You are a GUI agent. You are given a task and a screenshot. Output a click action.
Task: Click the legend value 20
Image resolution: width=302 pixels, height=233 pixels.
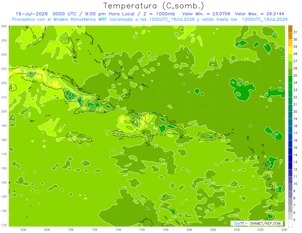point(295,112)
